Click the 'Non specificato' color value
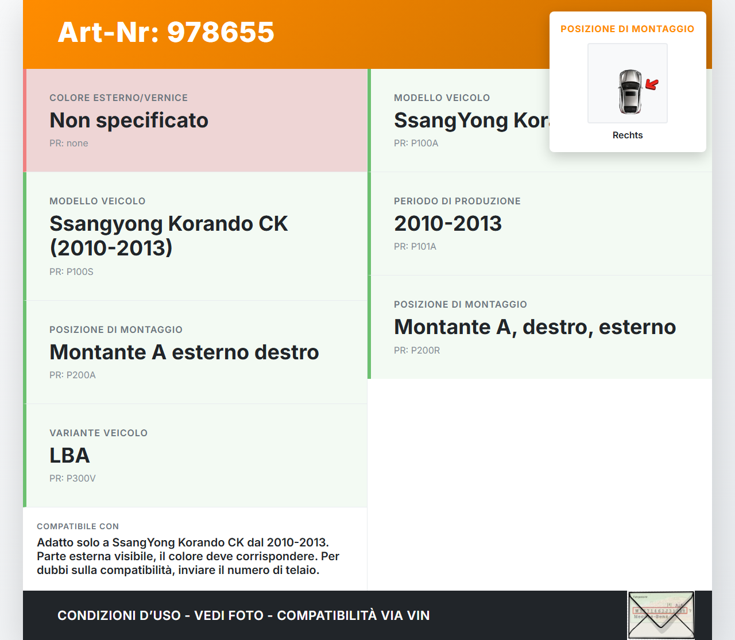735x640 pixels. (129, 121)
